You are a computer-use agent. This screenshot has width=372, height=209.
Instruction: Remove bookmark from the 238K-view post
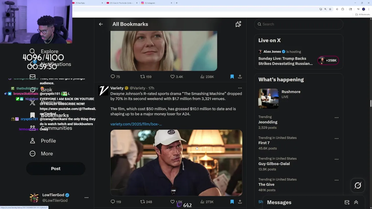[232, 77]
